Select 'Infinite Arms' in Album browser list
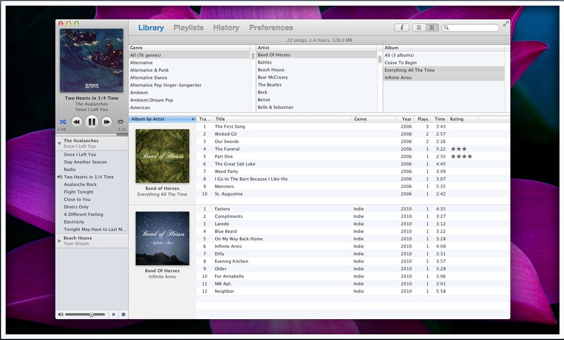 444,78
